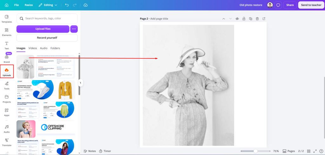Open the Elements panel
This screenshot has height=155, width=325.
pyautogui.click(x=7, y=32)
